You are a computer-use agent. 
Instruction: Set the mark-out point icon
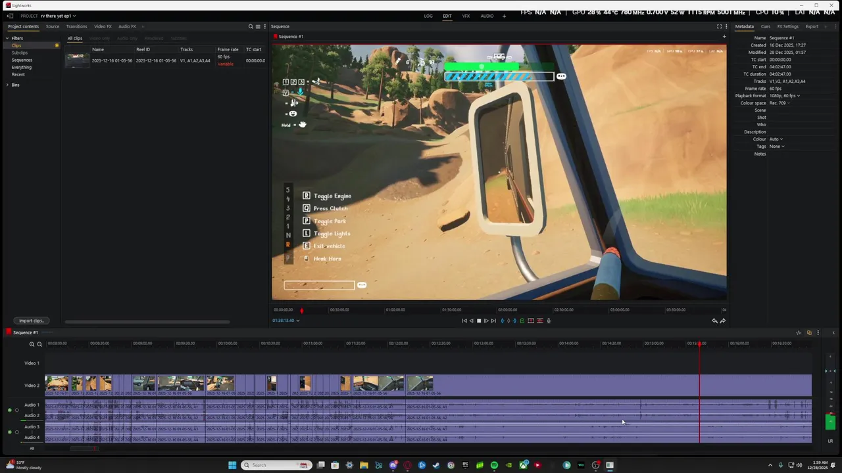pos(515,321)
